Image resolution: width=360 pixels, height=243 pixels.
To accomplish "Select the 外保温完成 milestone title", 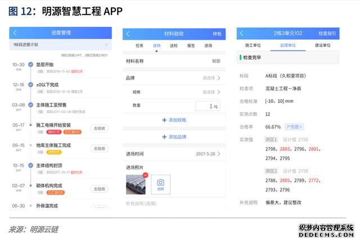I will 47,205.
